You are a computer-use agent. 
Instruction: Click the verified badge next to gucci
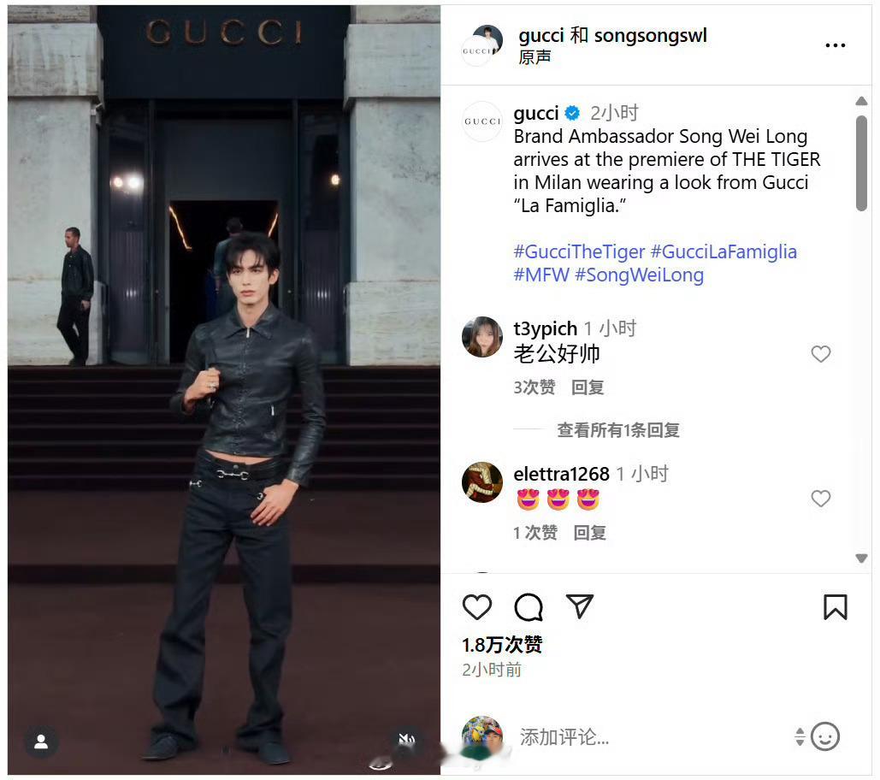coord(572,114)
